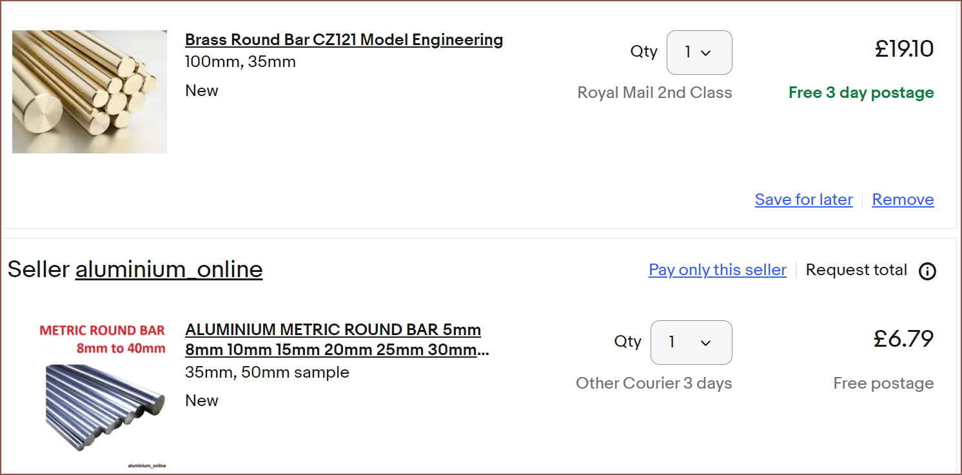Screen dimensions: 962x475
Task: Choose Pay only this seller
Action: tap(717, 270)
